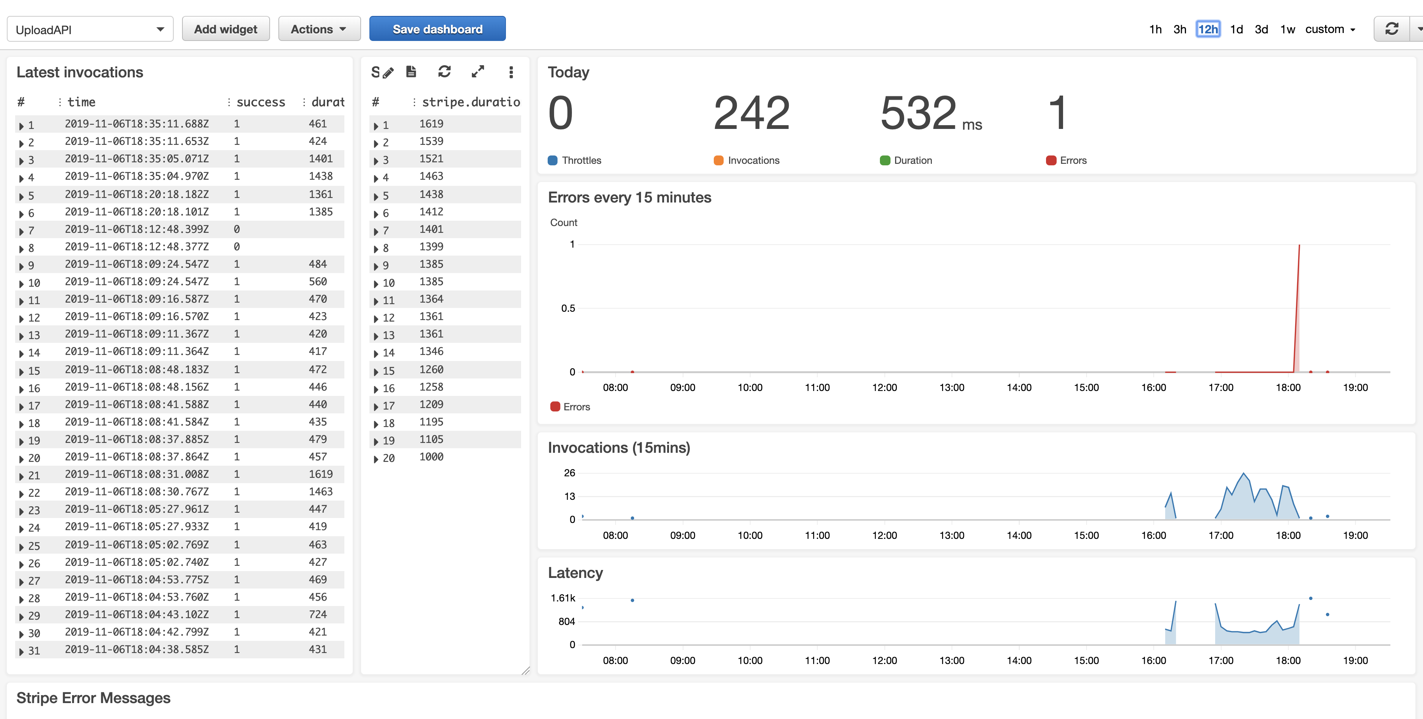Open the UploadAPI dashboard selector
Screen dimensions: 1423x719
pyautogui.click(x=90, y=29)
